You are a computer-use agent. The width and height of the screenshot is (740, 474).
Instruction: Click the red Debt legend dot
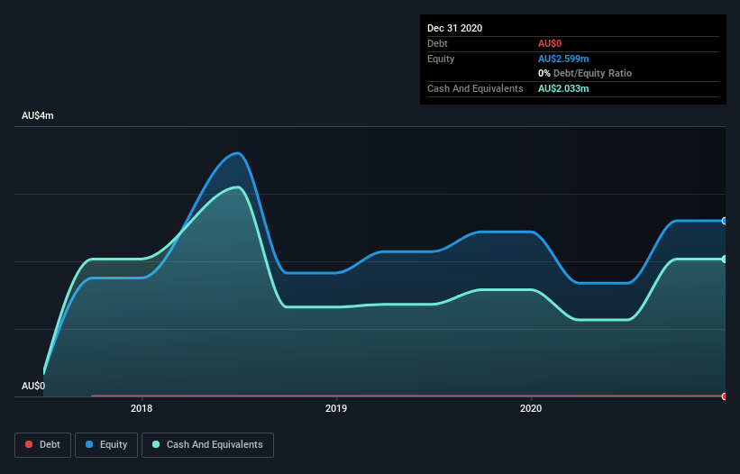(29, 444)
